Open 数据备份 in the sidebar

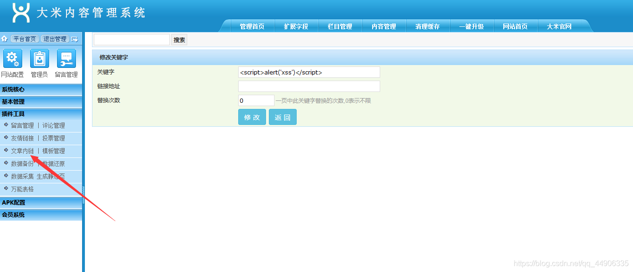pos(23,164)
